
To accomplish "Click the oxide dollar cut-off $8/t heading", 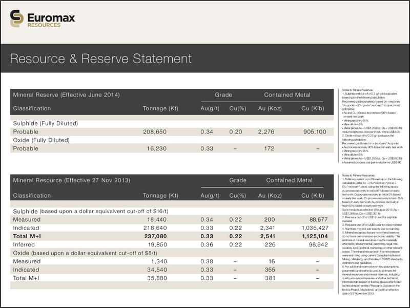I will (85, 253).
